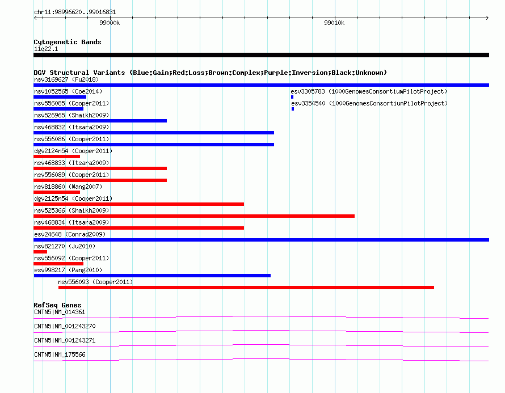Click the small blue esv3305783 marker
505x393 pixels.
pyautogui.click(x=292, y=97)
